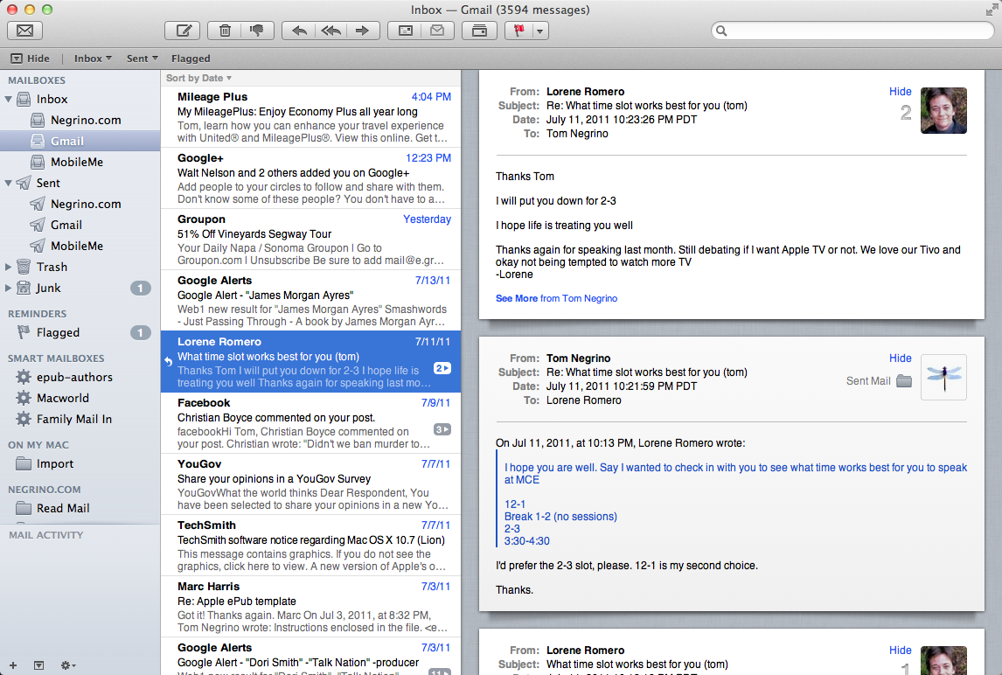Expand the Junk disclosure triangle

click(x=9, y=289)
